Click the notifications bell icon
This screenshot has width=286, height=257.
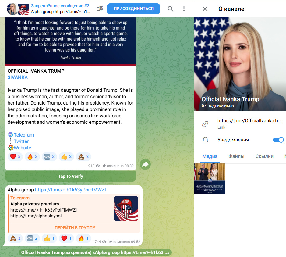coord(205,140)
